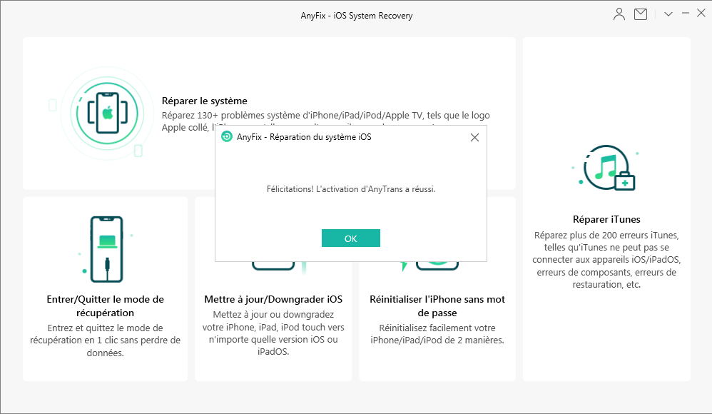Screen dimensions: 712x414
Task: Open Entrer/Quitter le mode de récupération
Action: click(x=106, y=306)
